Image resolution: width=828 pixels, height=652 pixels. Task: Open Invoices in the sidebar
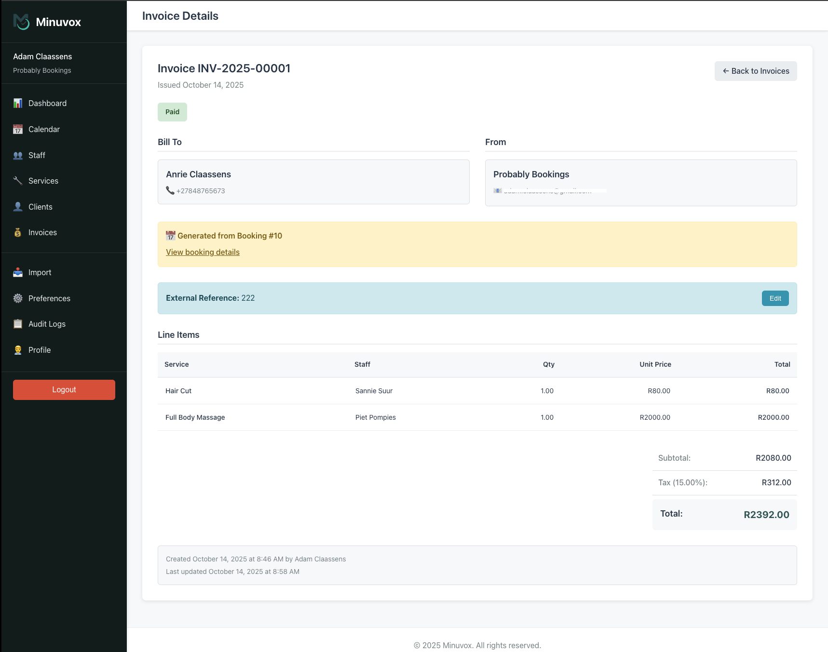coord(42,232)
